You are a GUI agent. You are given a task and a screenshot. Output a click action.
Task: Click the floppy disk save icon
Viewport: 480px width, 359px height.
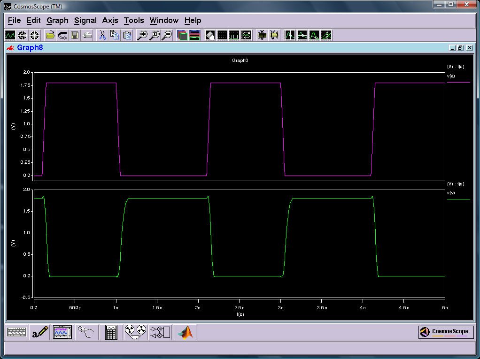75,35
